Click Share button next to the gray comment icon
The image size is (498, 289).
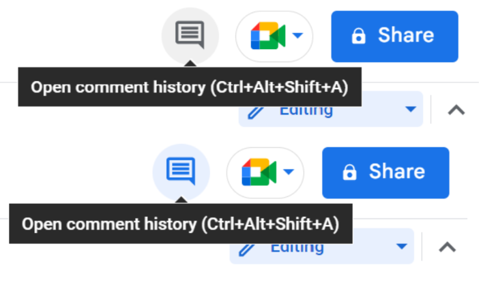(x=395, y=37)
